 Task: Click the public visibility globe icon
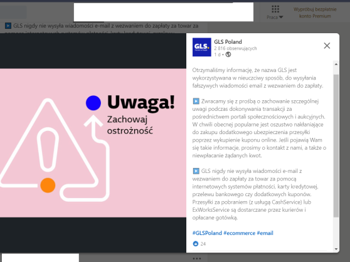pos(228,55)
